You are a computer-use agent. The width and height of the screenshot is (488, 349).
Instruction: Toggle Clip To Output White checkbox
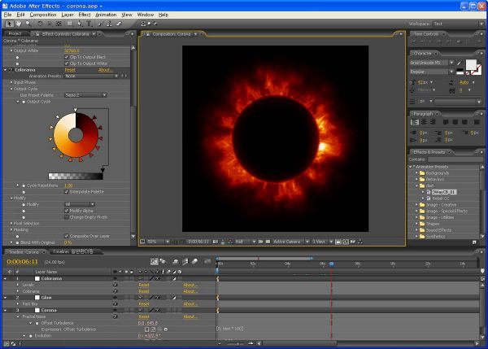[x=67, y=63]
